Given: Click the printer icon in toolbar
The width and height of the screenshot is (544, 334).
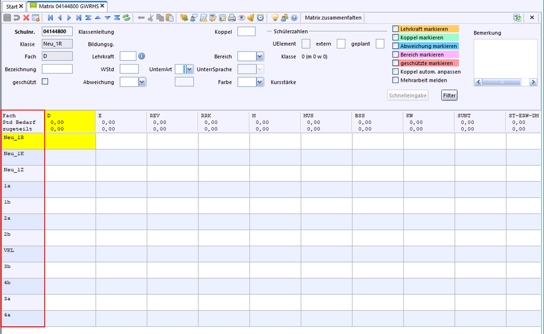Looking at the screenshot, I should (x=232, y=18).
